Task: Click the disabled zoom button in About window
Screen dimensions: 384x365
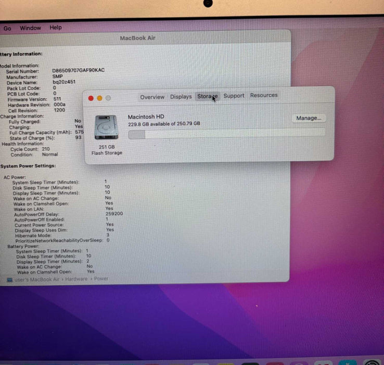Action: click(x=108, y=98)
